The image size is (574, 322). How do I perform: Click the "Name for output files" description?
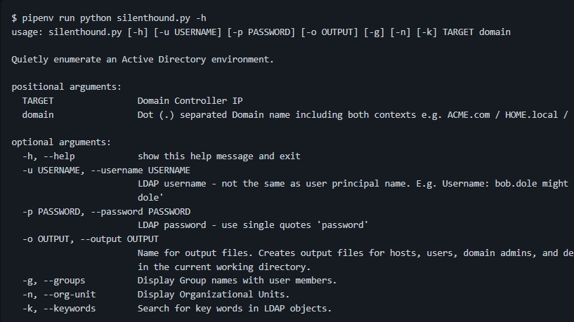point(353,253)
